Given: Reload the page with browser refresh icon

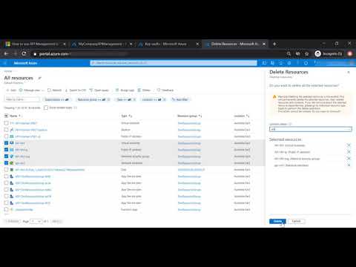Looking at the screenshot, I should [24, 53].
